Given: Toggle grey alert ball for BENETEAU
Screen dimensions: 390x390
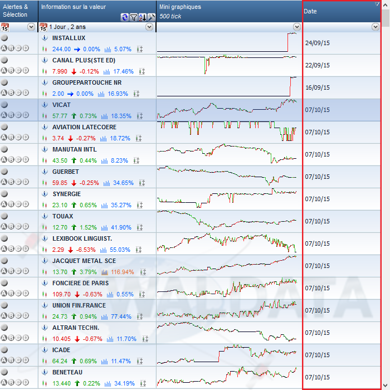Looking at the screenshot, I should coord(4,372).
